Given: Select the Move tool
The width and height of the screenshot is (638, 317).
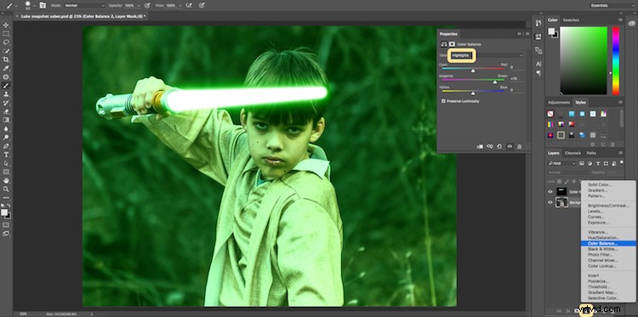Looking at the screenshot, I should [x=6, y=25].
